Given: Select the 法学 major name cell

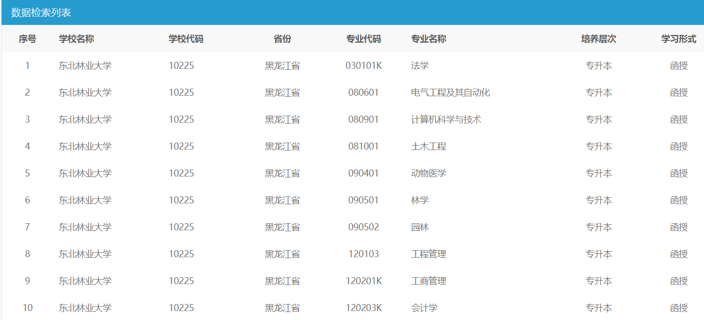Looking at the screenshot, I should [x=420, y=66].
